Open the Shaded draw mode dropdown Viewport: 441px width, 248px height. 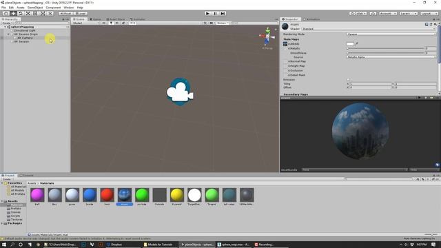[85, 23]
